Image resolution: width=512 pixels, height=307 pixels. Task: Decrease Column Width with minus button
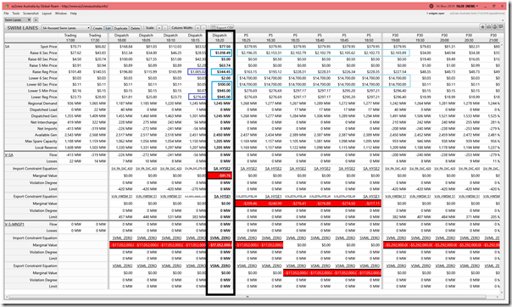(x=203, y=28)
